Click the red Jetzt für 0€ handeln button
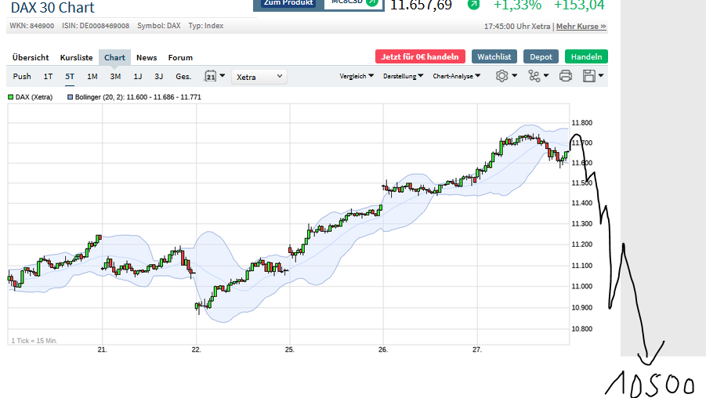Screen dimensions: 706x398 tap(420, 56)
